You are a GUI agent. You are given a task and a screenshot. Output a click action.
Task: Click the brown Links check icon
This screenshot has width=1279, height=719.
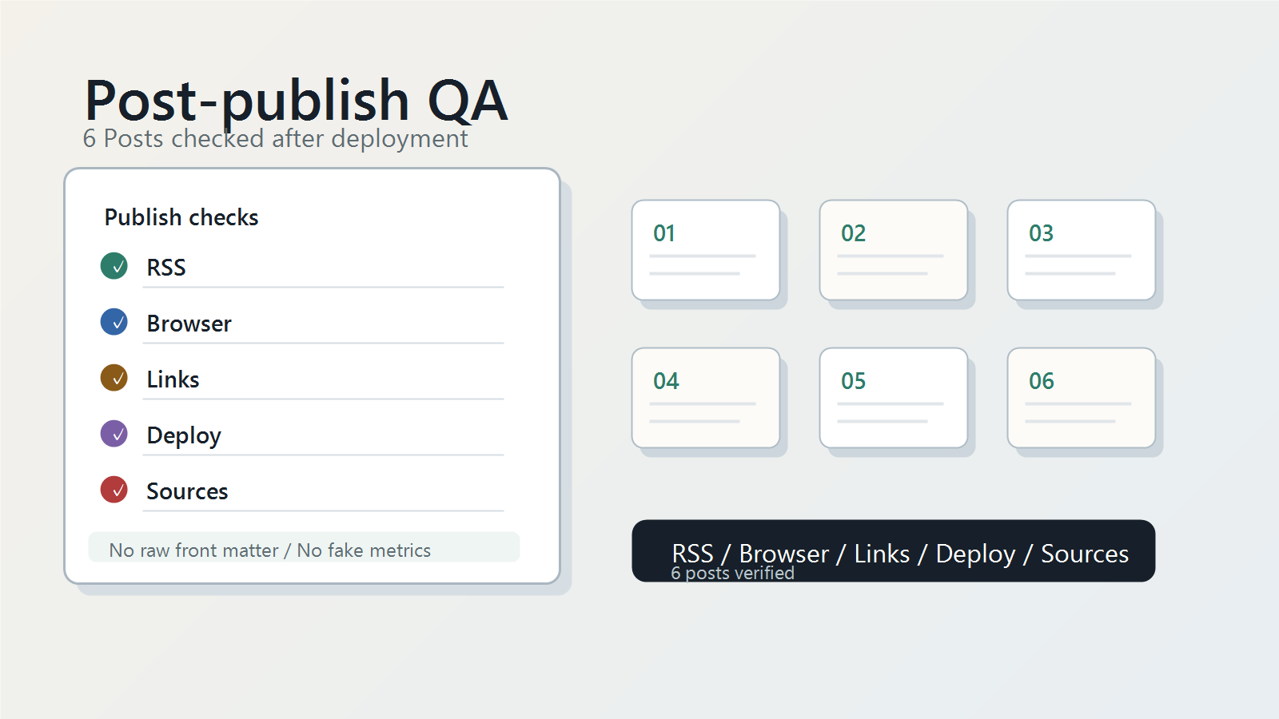[114, 378]
